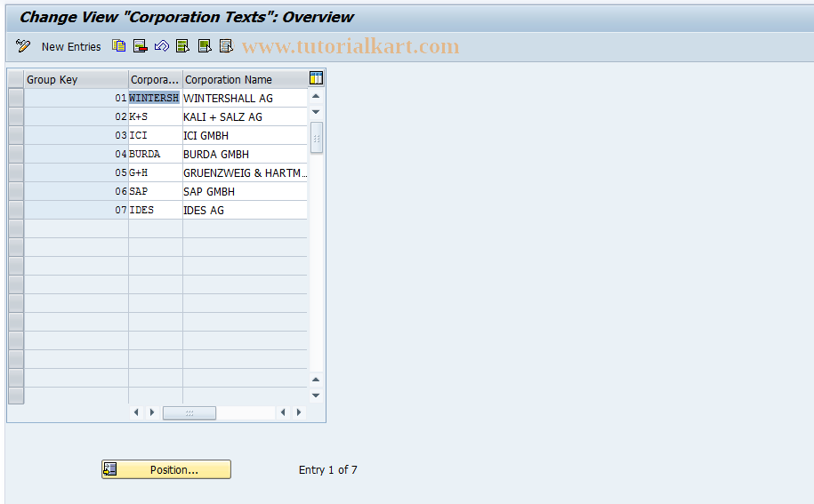This screenshot has height=504, width=814.
Task: Click the K+S corporation field
Action: click(155, 116)
